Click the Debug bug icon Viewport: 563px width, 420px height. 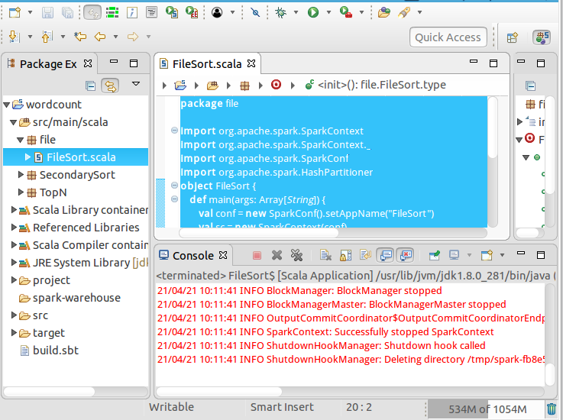tap(280, 12)
